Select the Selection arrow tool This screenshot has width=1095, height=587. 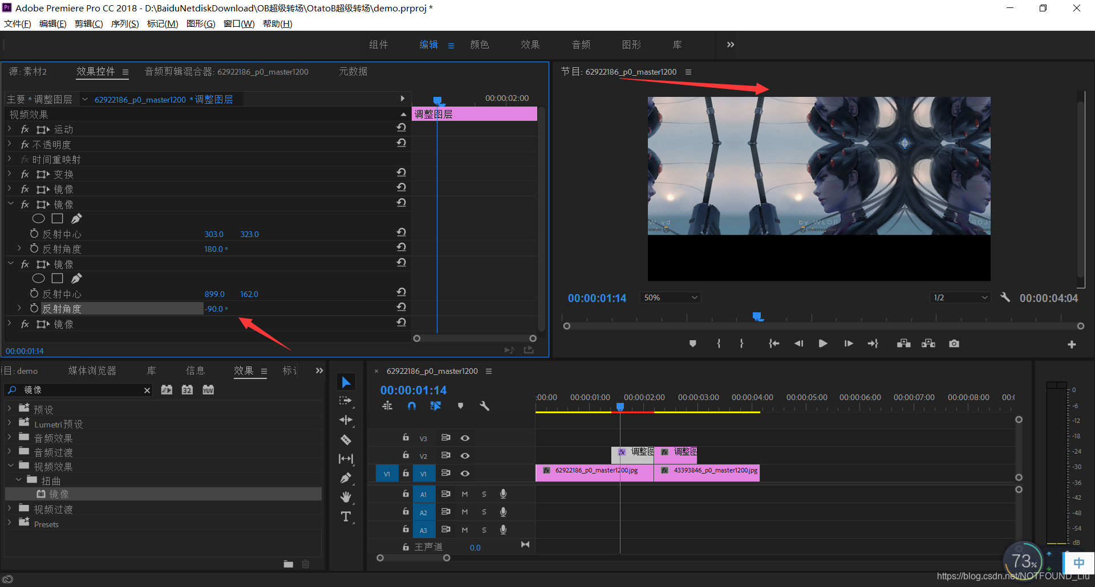[x=346, y=382]
